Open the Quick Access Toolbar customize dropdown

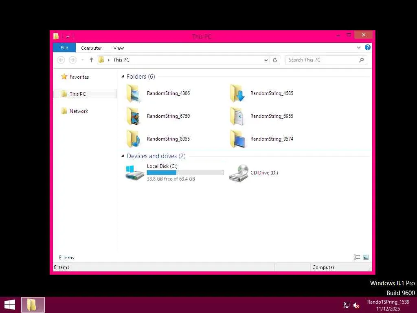(x=68, y=37)
